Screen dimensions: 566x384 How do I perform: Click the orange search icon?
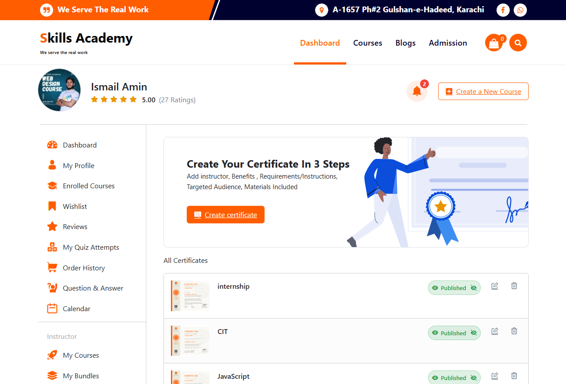pyautogui.click(x=518, y=43)
